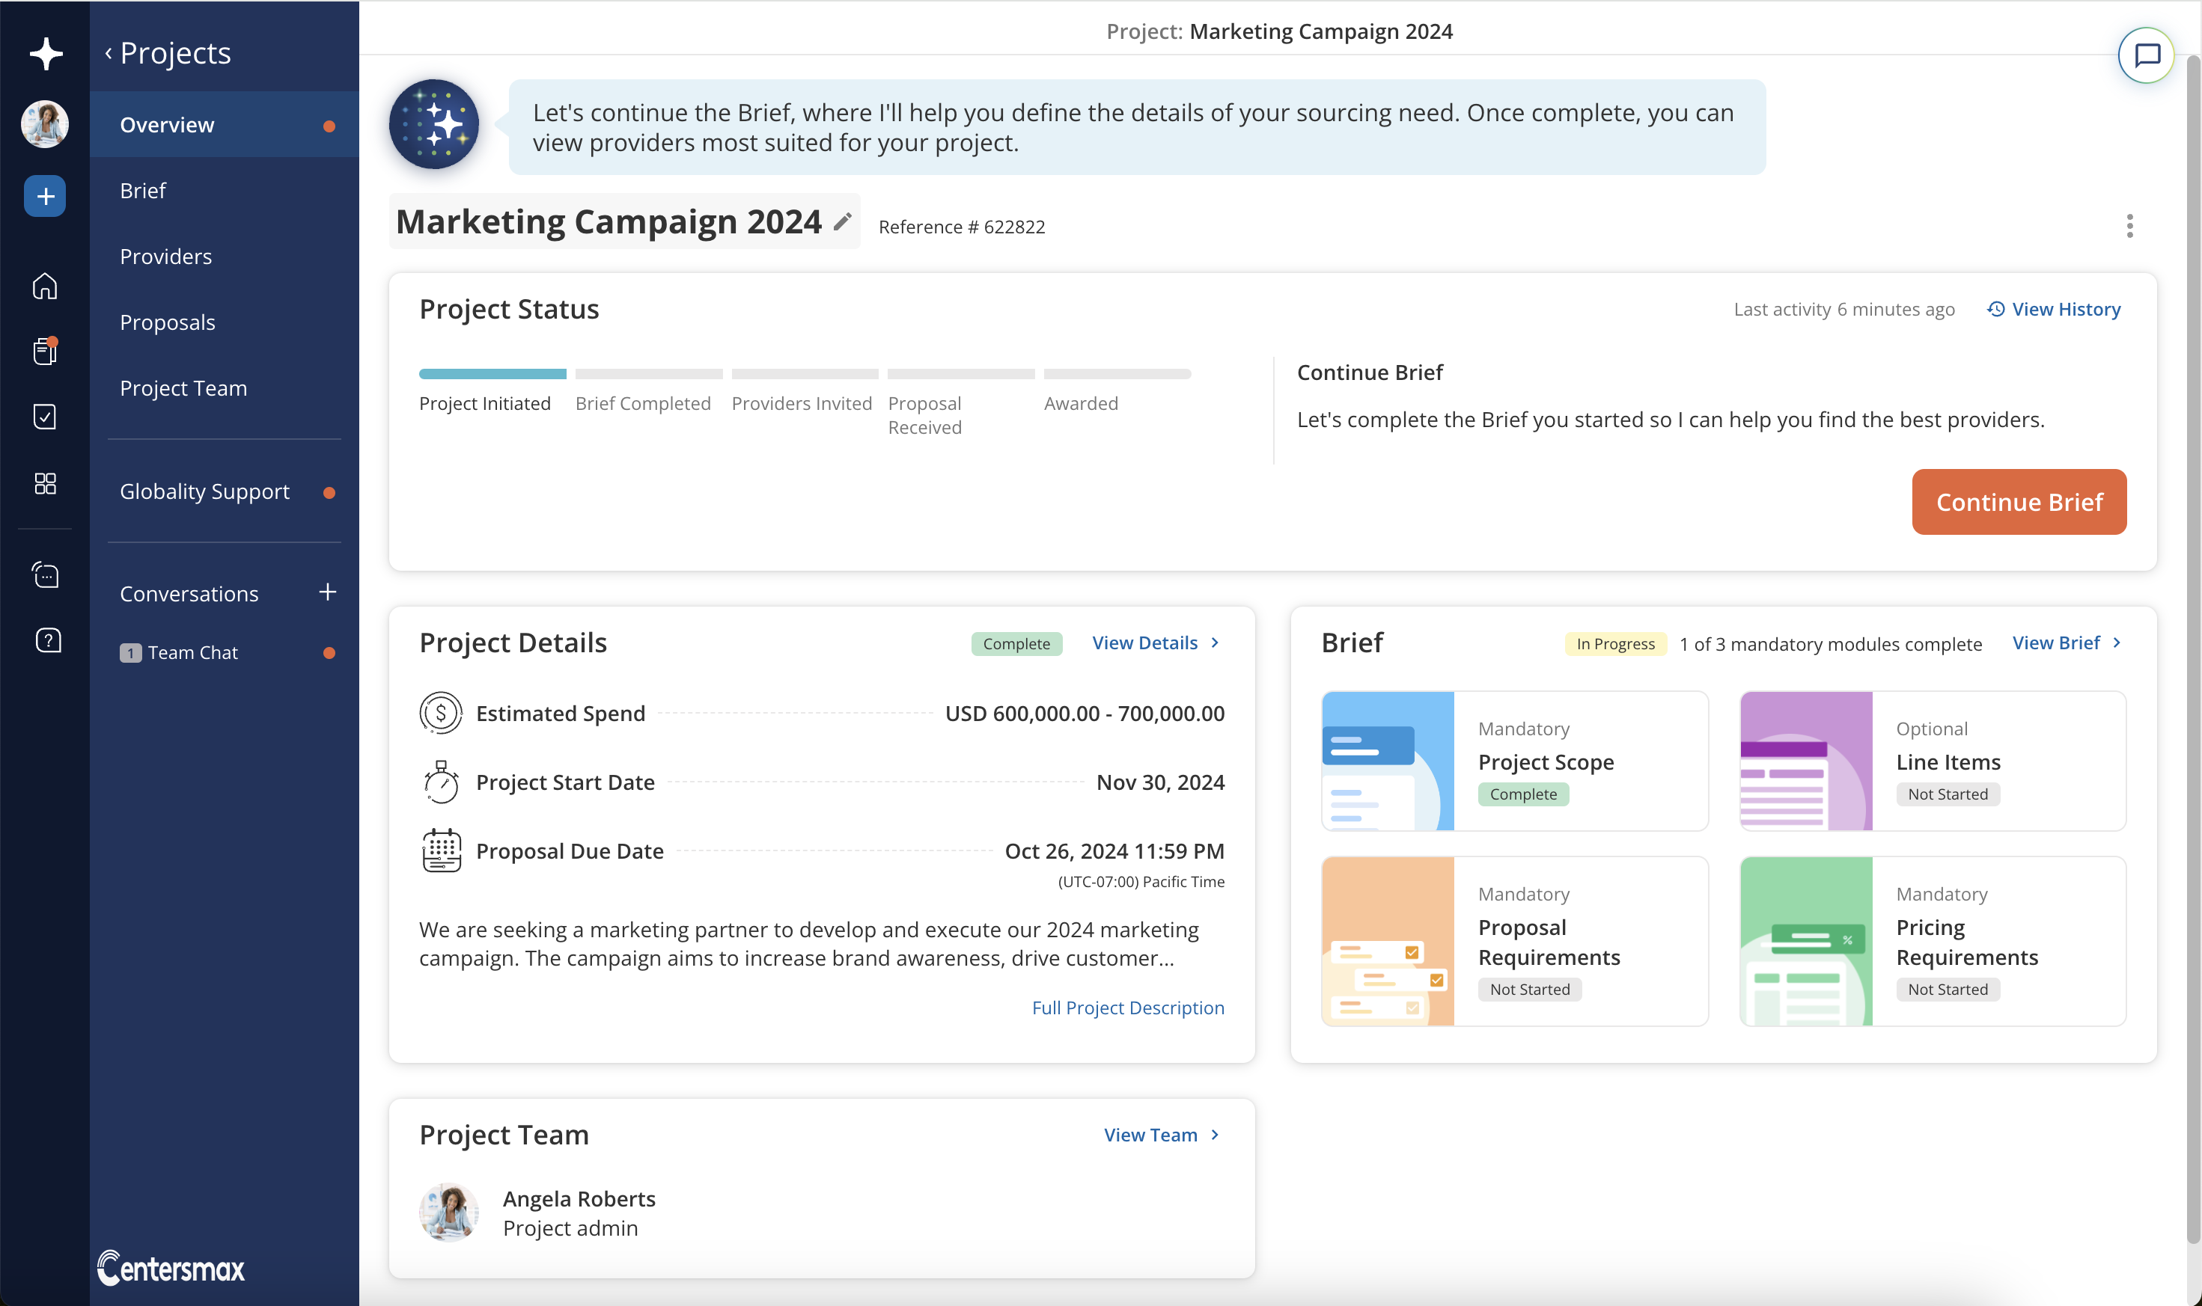Image resolution: width=2202 pixels, height=1306 pixels.
Task: Edit project name with pencil icon
Action: pyautogui.click(x=843, y=221)
